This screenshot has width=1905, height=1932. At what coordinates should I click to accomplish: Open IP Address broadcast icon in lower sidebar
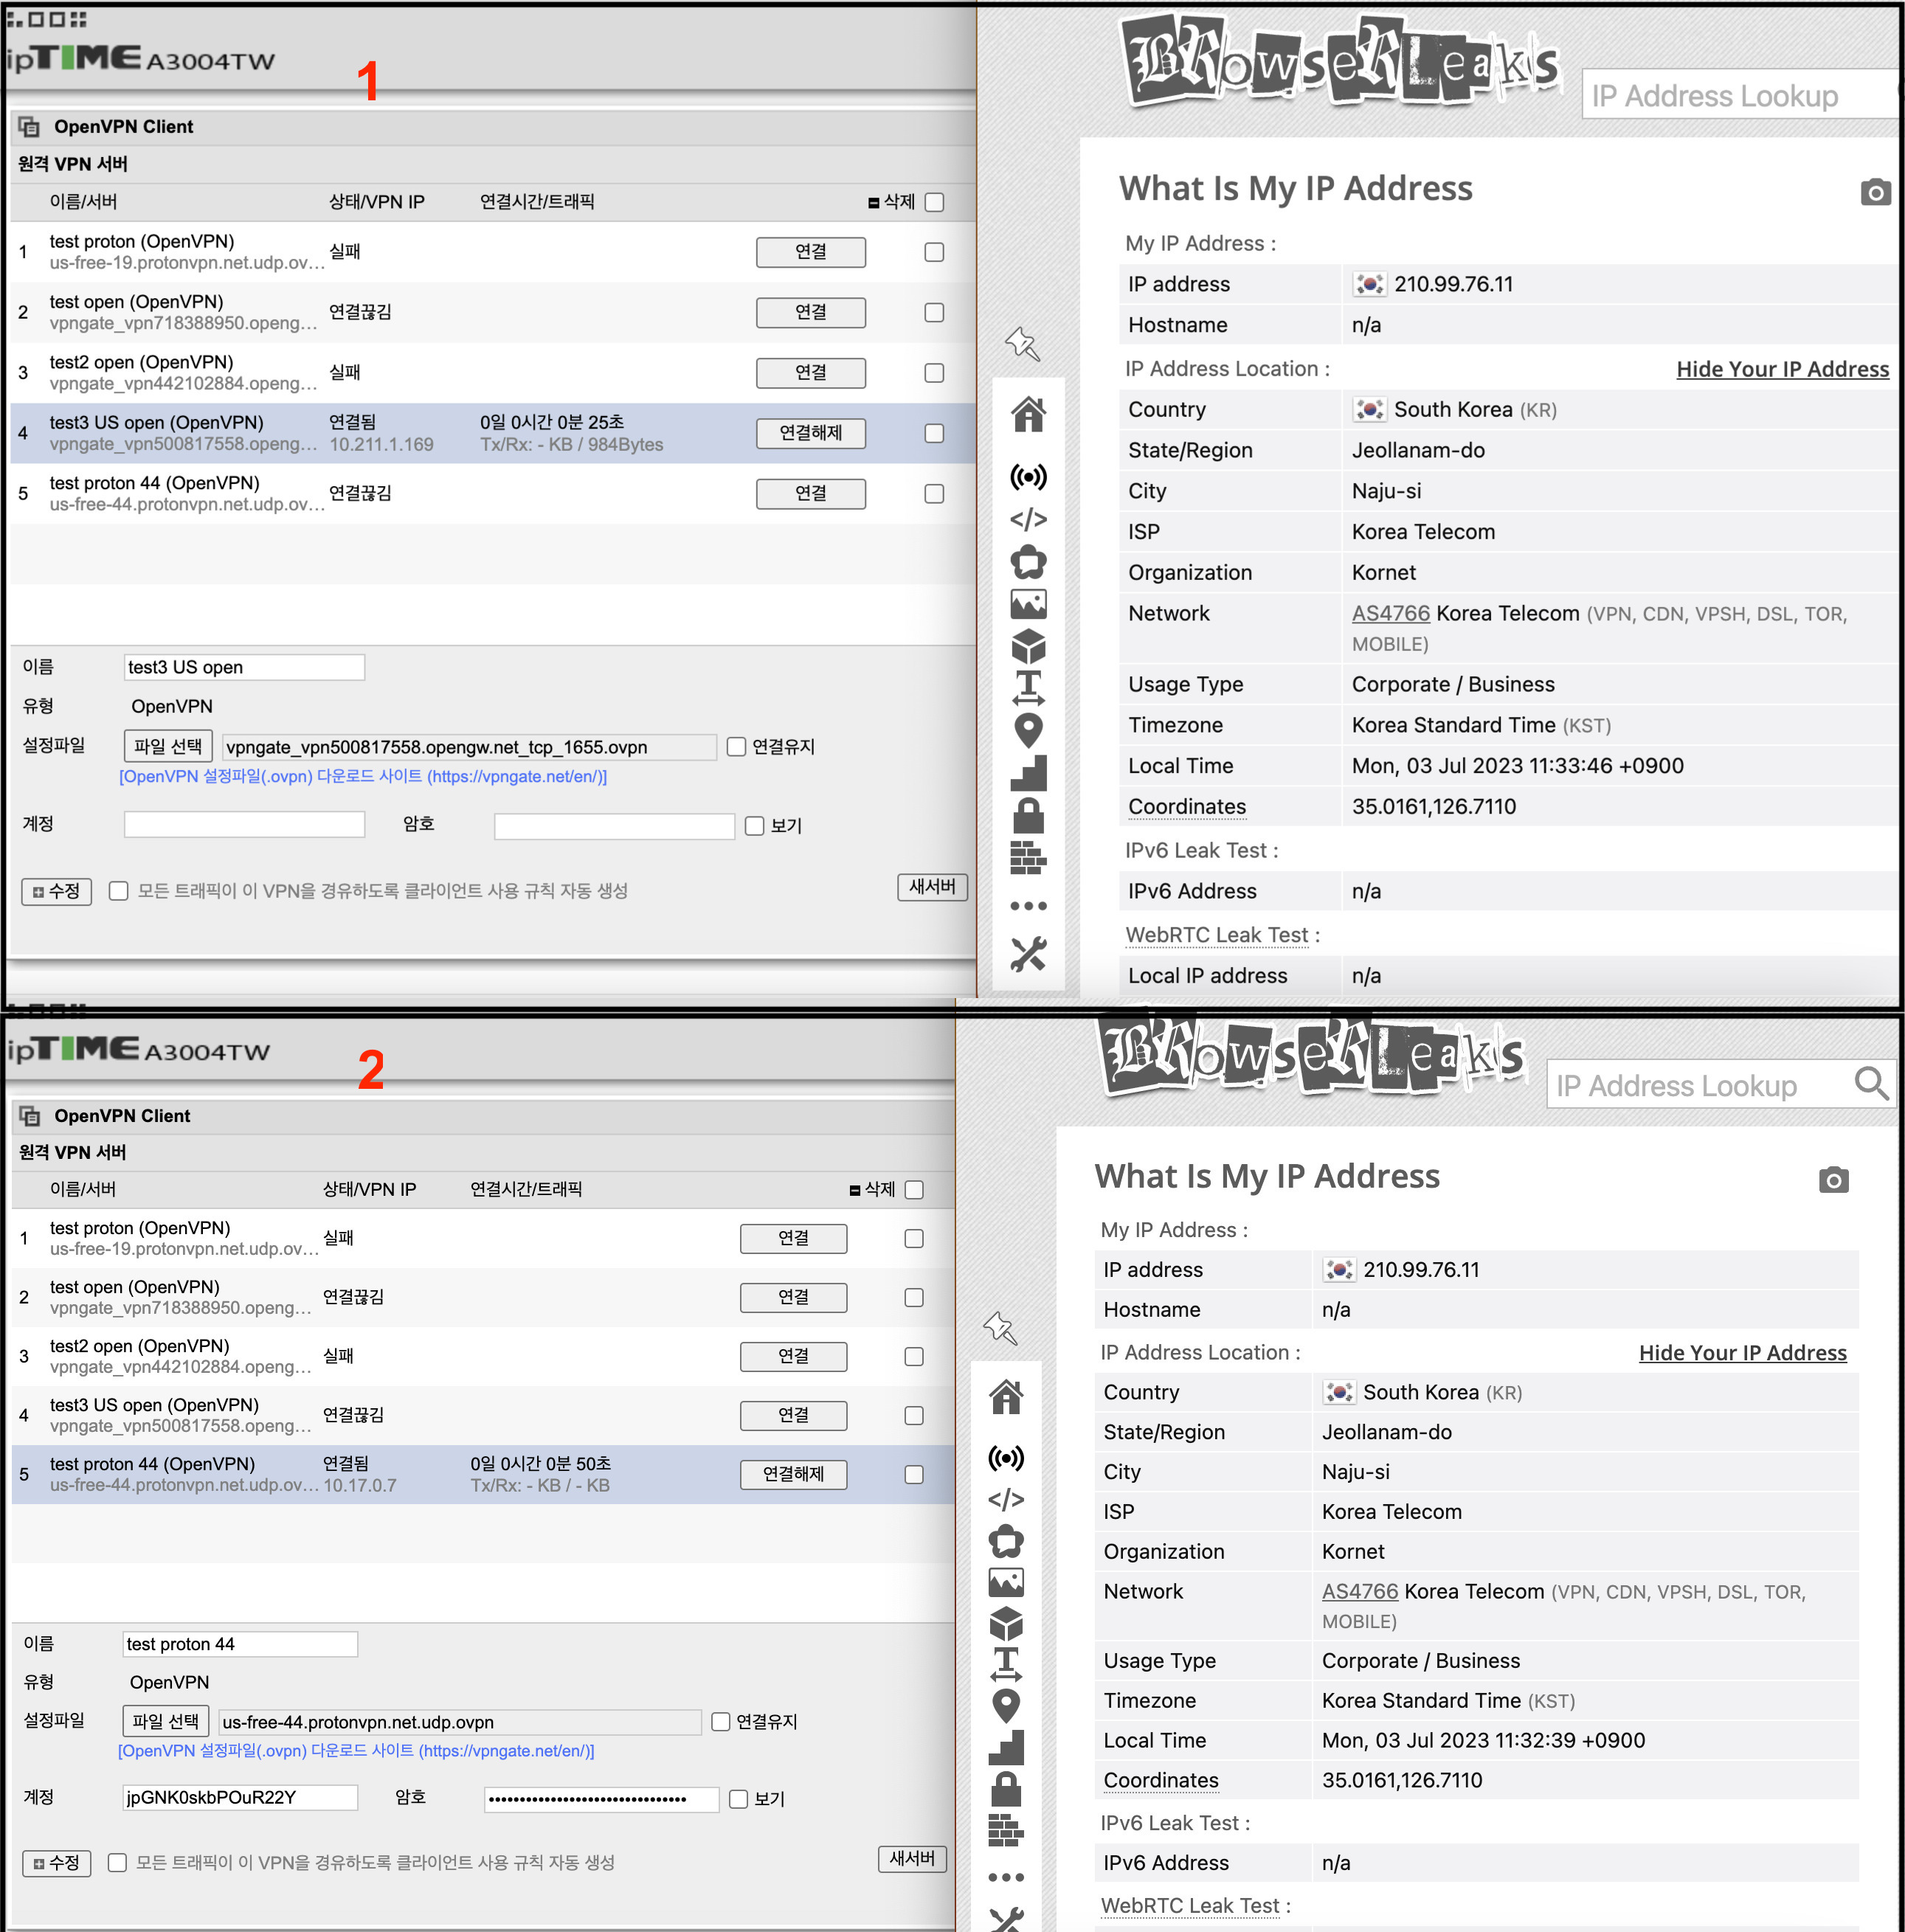[1006, 1458]
